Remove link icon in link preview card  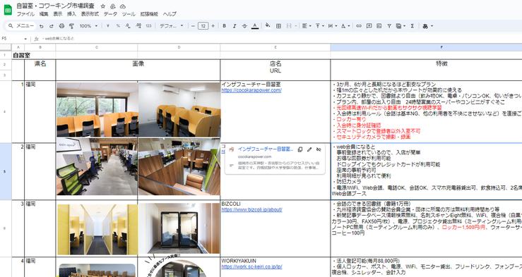click(319, 149)
